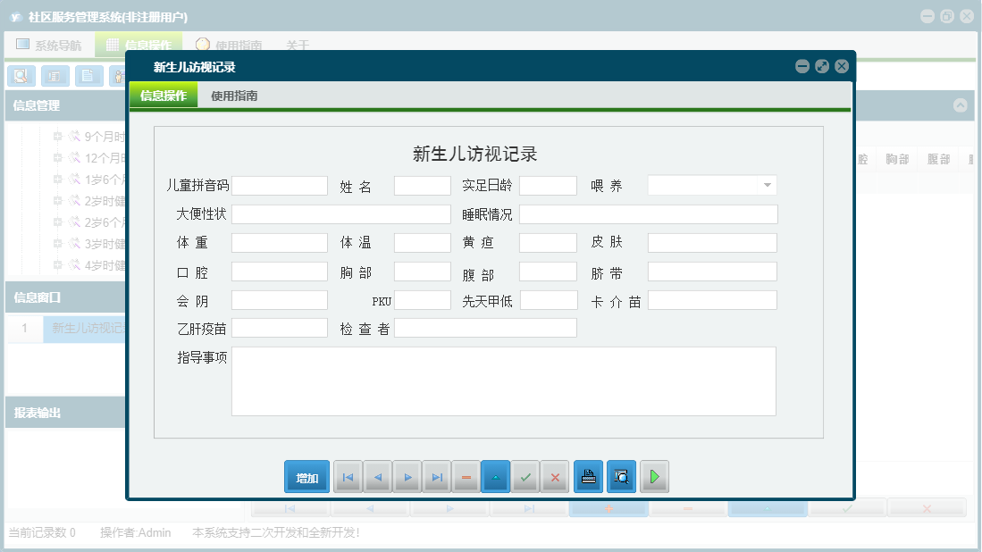Click orange plus button in background navigator
982x552 pixels.
point(609,508)
